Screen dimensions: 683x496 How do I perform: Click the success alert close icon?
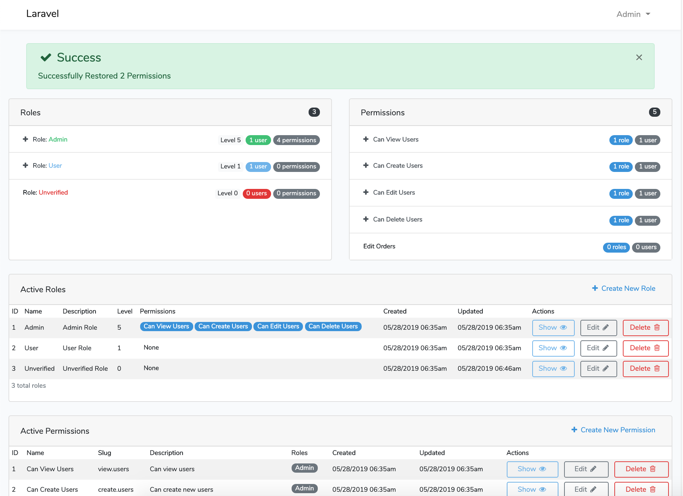click(640, 57)
